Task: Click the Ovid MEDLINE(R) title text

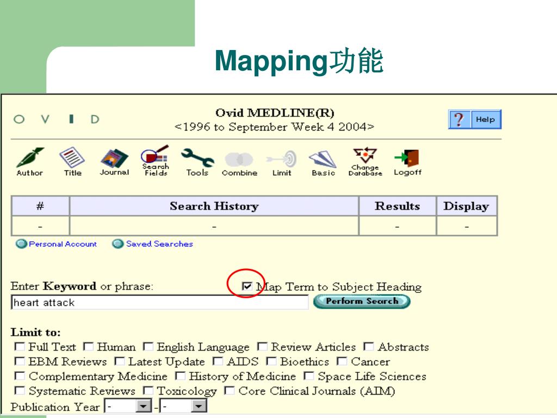Action: pyautogui.click(x=275, y=113)
